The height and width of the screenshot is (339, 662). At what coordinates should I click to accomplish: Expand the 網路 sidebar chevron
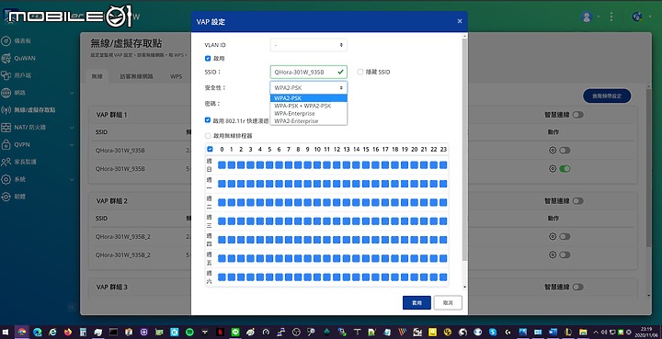tap(72, 93)
